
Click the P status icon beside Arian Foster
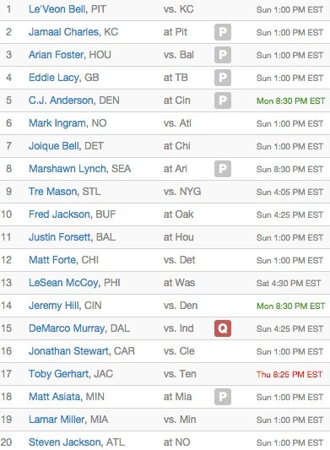223,55
